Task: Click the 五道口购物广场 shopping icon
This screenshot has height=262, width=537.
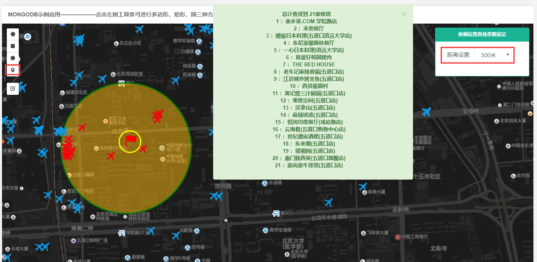Action: point(73,240)
